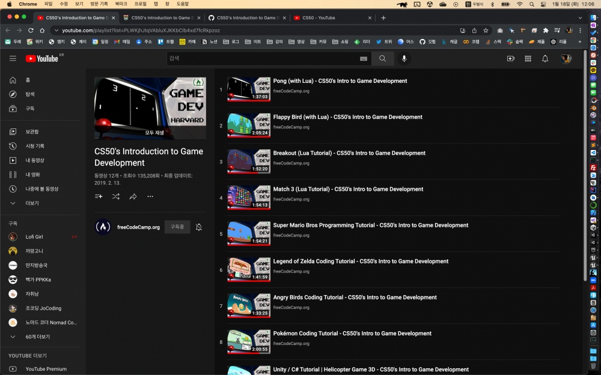Save playlist to library icon
601x375 pixels.
99,196
